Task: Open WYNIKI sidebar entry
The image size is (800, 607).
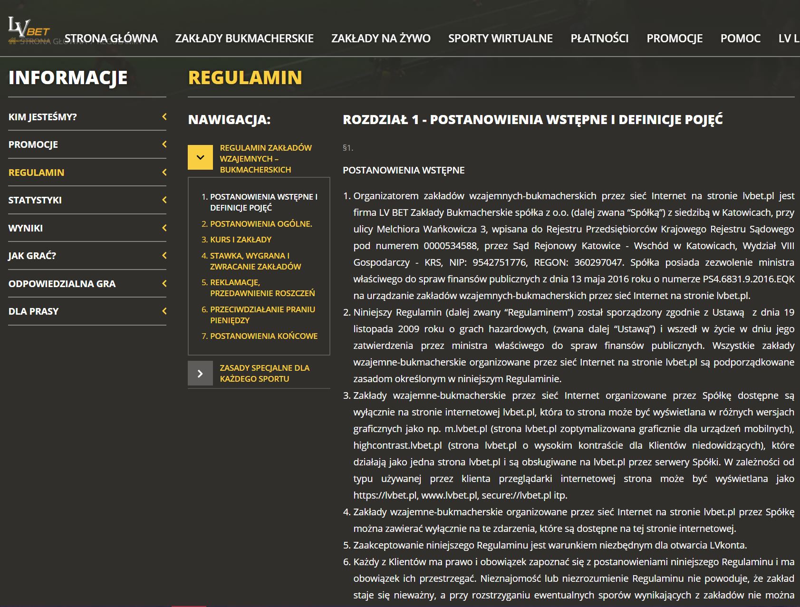Action: (26, 228)
